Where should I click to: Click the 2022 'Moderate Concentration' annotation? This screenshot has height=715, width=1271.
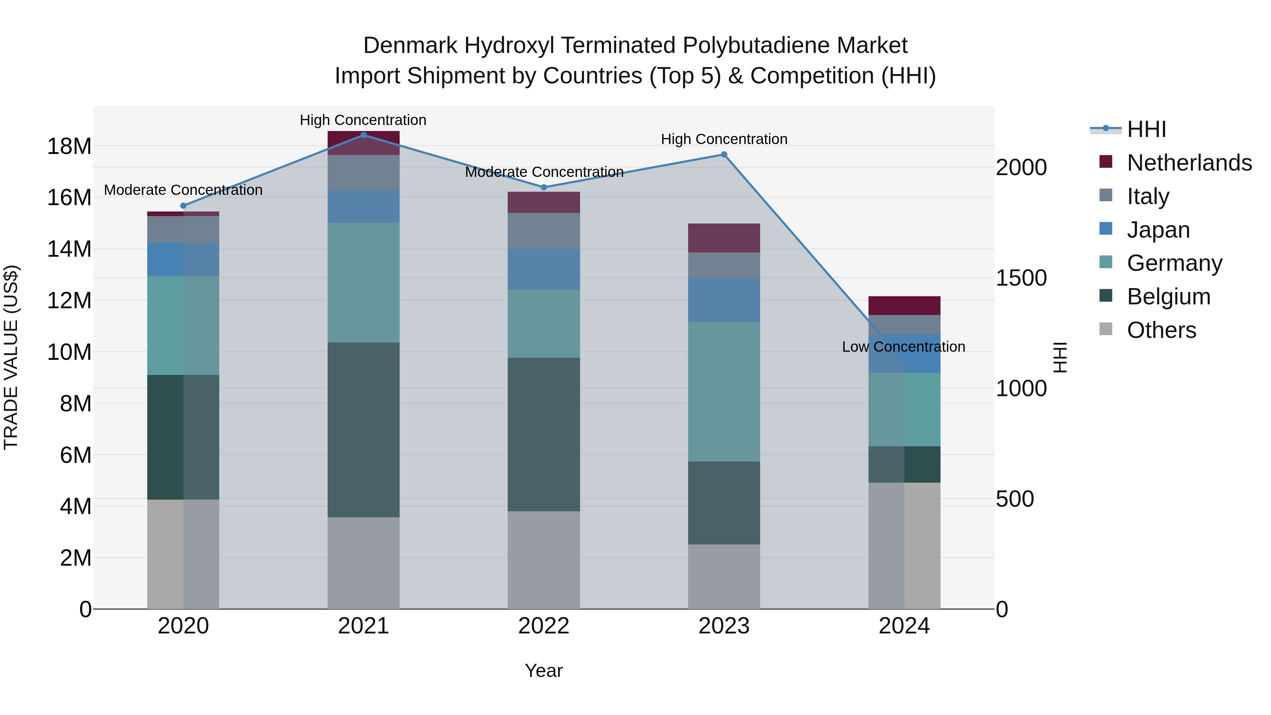544,172
